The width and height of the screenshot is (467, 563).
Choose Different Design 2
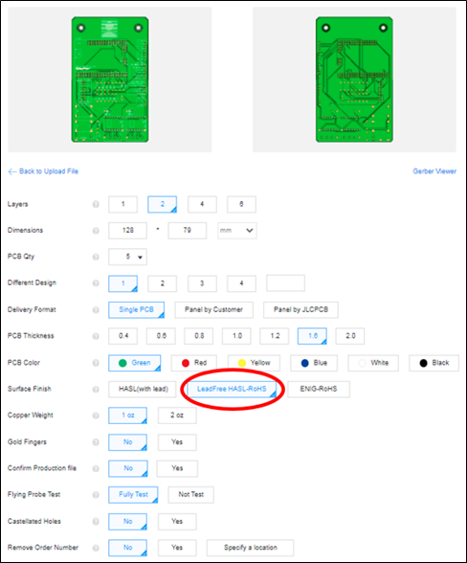163,283
